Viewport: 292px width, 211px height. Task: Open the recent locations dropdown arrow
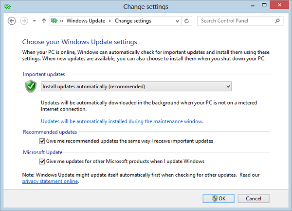pos(34,21)
